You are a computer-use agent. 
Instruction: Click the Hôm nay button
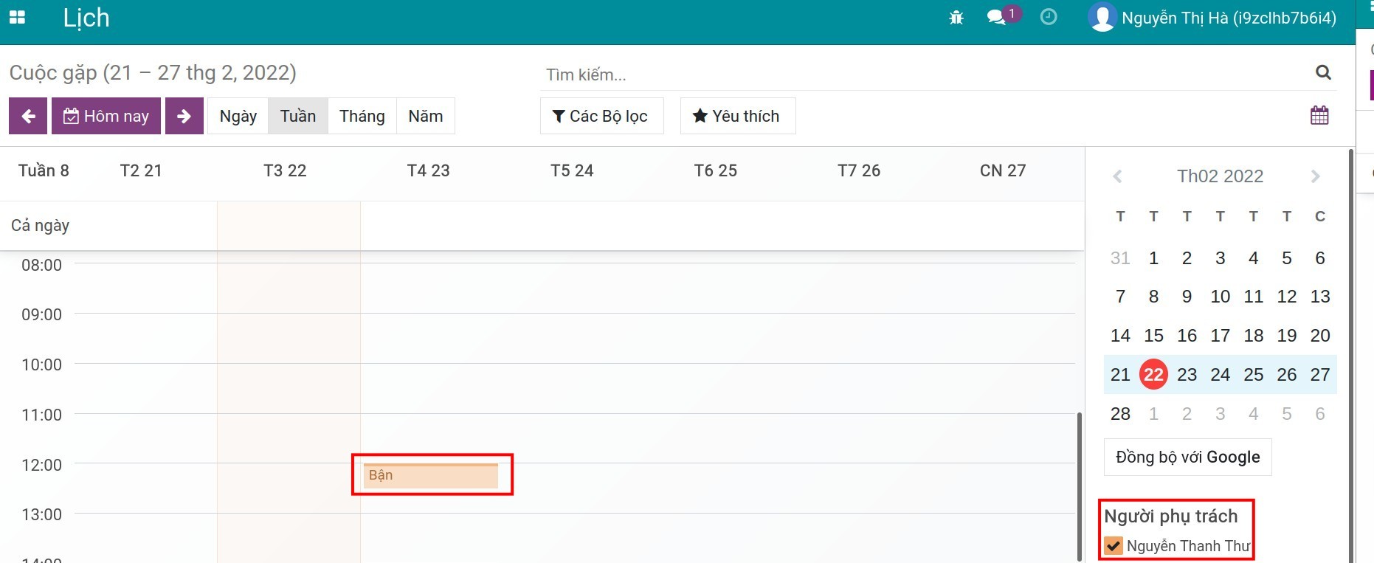[x=106, y=116]
